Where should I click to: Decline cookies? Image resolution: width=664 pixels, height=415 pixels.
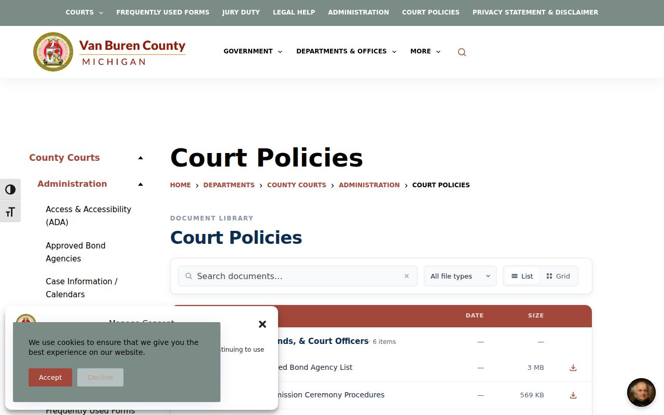coord(100,377)
